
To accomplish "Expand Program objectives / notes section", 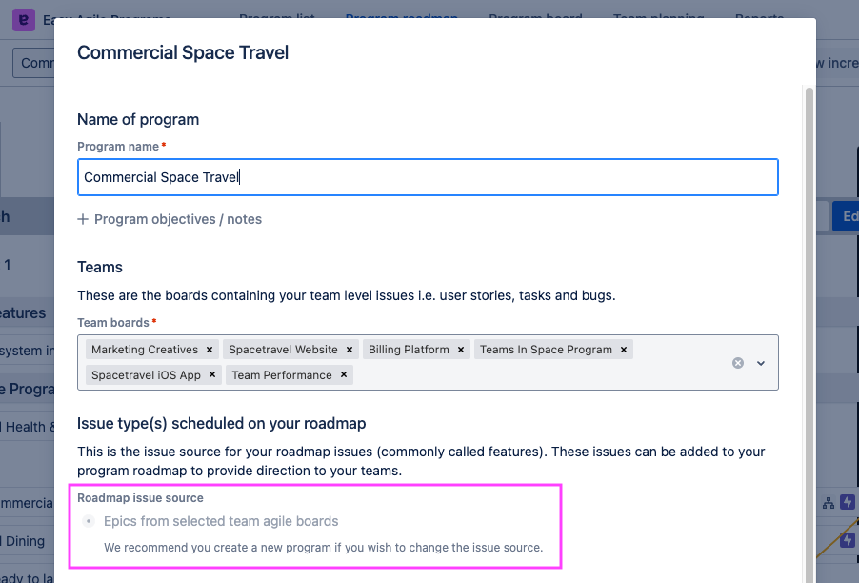I will (x=177, y=219).
